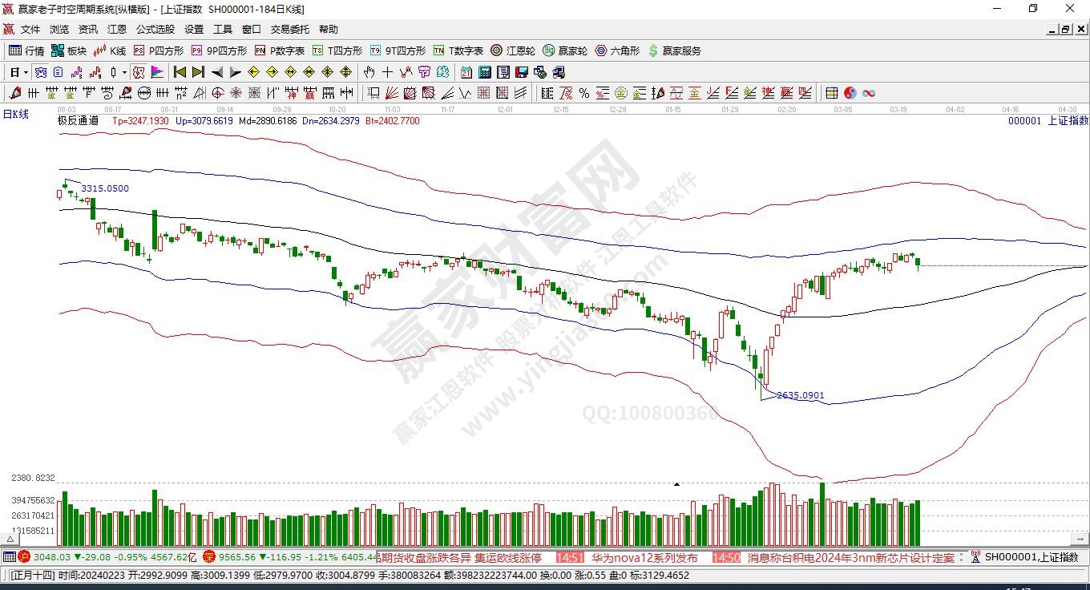Expand the candlestick style dropdown arrow
Screen dimensions: 1090x590
point(124,72)
